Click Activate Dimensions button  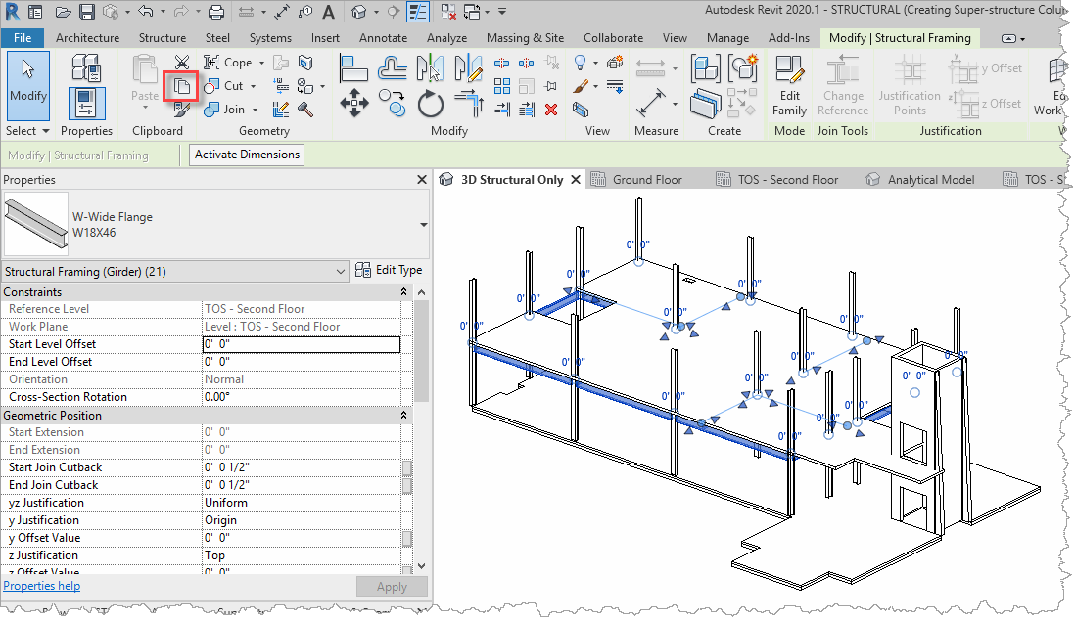click(247, 155)
